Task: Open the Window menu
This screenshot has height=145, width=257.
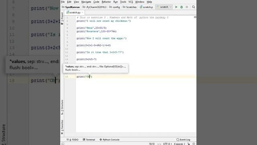Action: (x=140, y=2)
